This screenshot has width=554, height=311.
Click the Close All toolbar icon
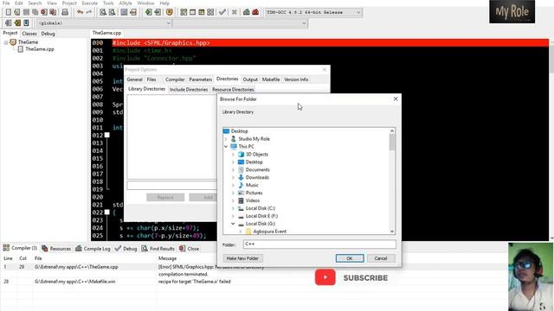click(x=53, y=12)
